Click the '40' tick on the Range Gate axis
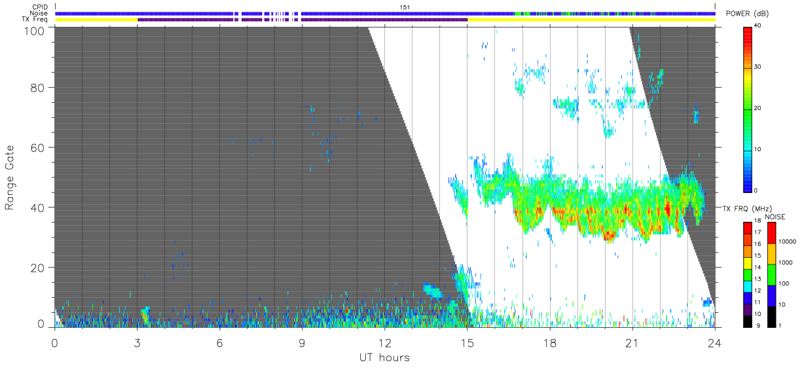 tap(38, 207)
